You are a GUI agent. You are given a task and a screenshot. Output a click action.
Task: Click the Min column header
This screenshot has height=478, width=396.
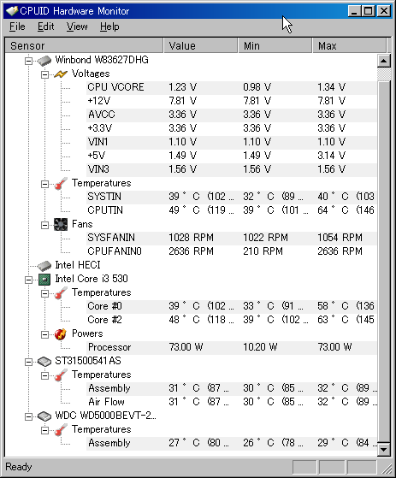(x=275, y=45)
